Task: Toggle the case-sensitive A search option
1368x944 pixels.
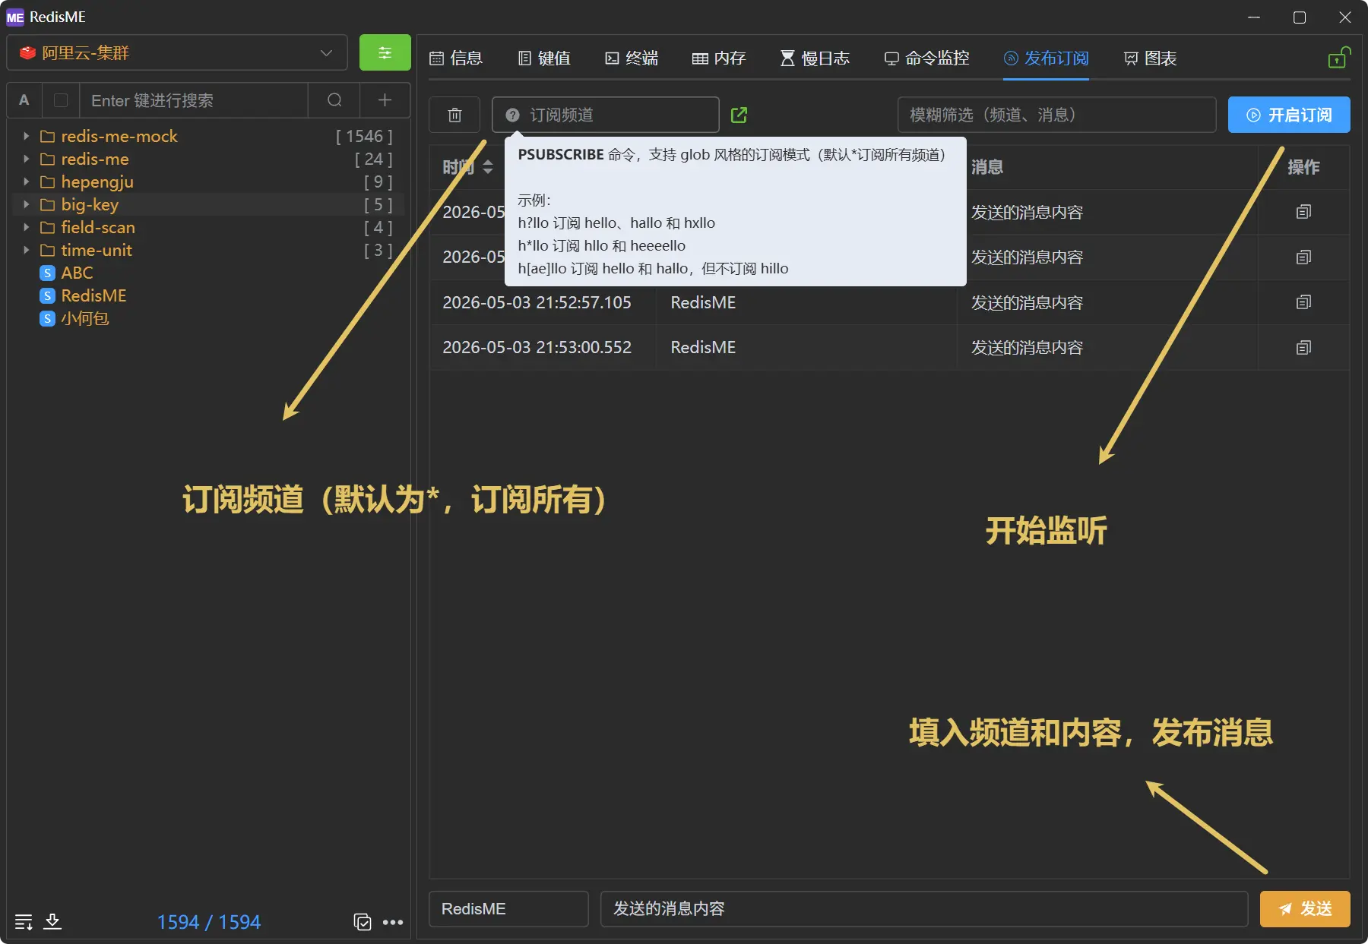Action: (x=24, y=100)
